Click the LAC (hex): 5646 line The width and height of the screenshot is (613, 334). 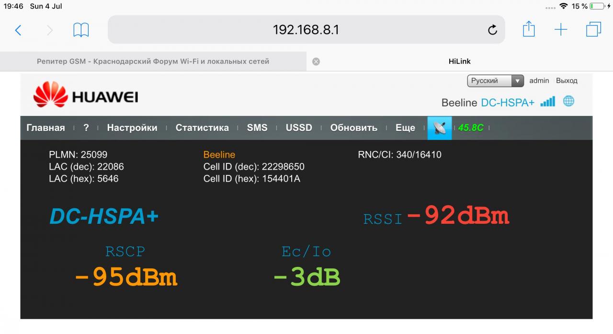click(x=83, y=179)
